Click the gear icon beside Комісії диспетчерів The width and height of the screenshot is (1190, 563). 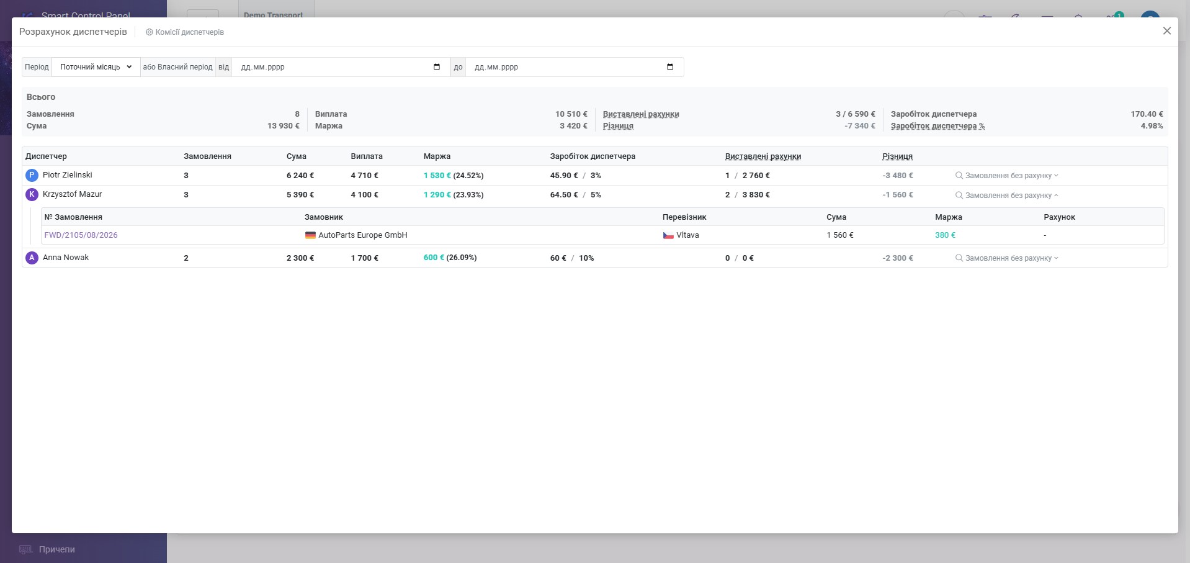coord(149,32)
